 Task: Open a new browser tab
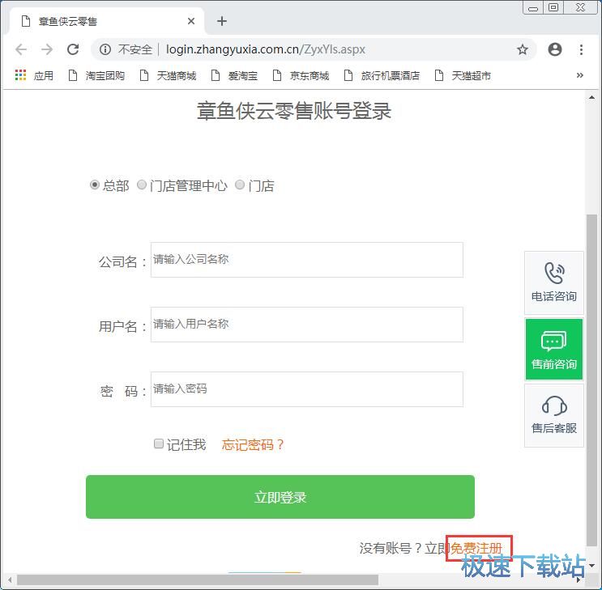click(x=222, y=21)
